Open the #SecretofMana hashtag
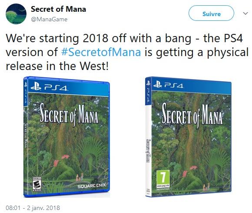252x213 pixels. click(101, 52)
